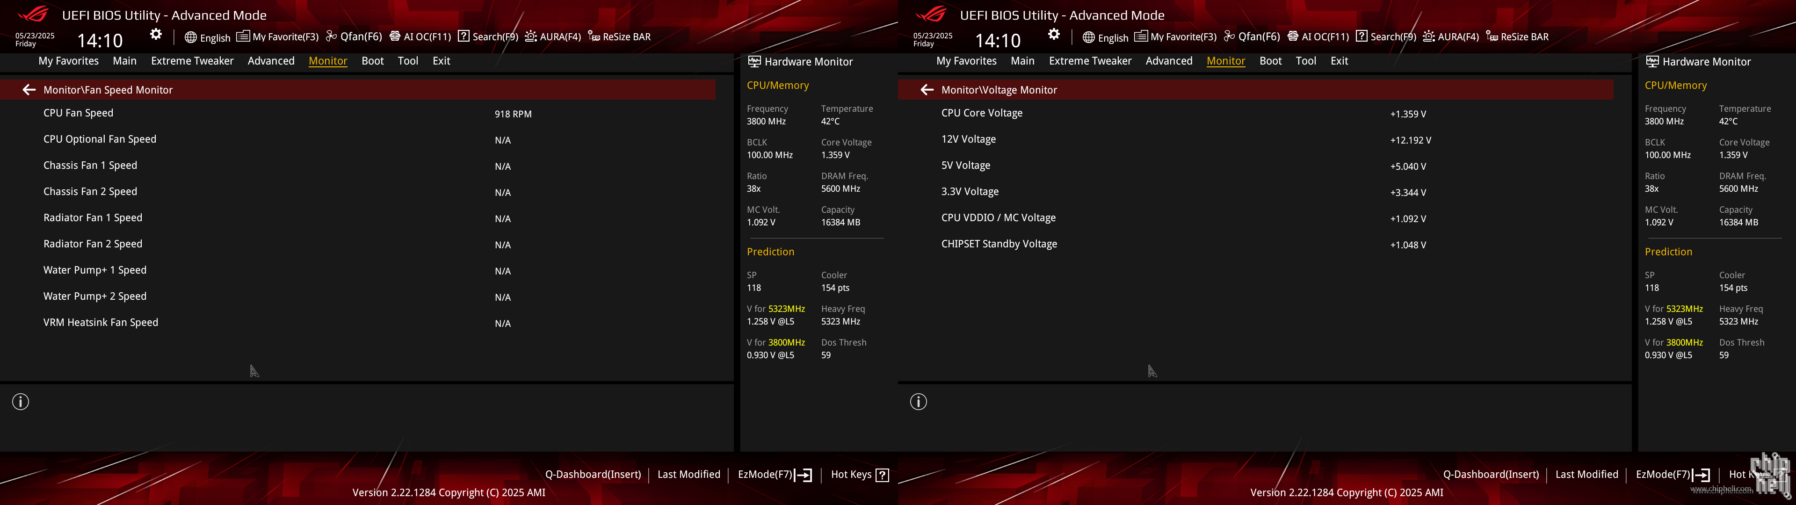Select Radiator Fan 2 Speed row
1796x505 pixels.
click(358, 244)
